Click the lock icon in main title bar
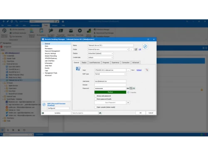 coord(63,21)
